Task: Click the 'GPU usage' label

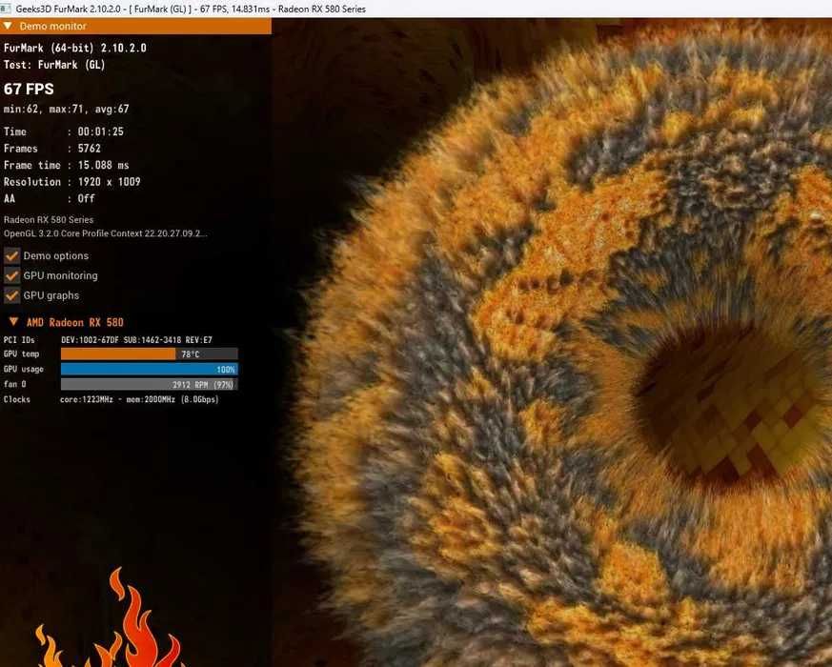Action: 23,370
